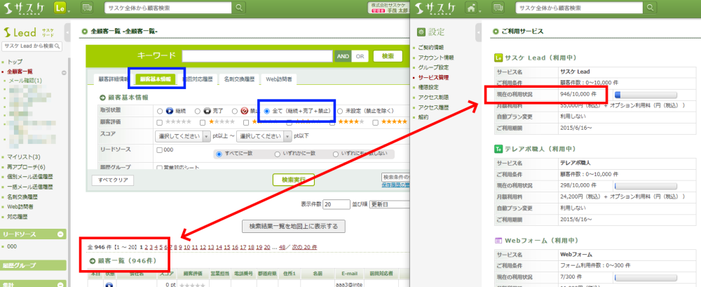This screenshot has height=287, width=701.
Task: Click the magnifier icon beside left global search
Action: pyautogui.click(x=239, y=8)
